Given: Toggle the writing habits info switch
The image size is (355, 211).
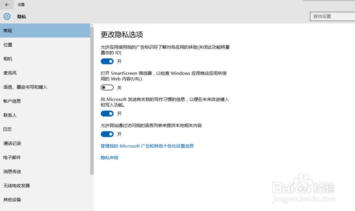Looking at the screenshot, I should (107, 114).
